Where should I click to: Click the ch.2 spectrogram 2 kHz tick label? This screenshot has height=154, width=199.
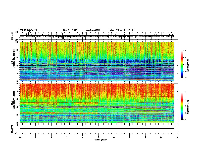point(17,115)
